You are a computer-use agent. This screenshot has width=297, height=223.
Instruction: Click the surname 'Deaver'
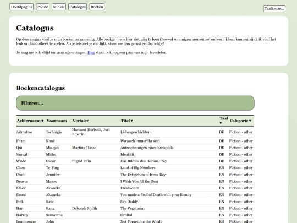click(22, 181)
